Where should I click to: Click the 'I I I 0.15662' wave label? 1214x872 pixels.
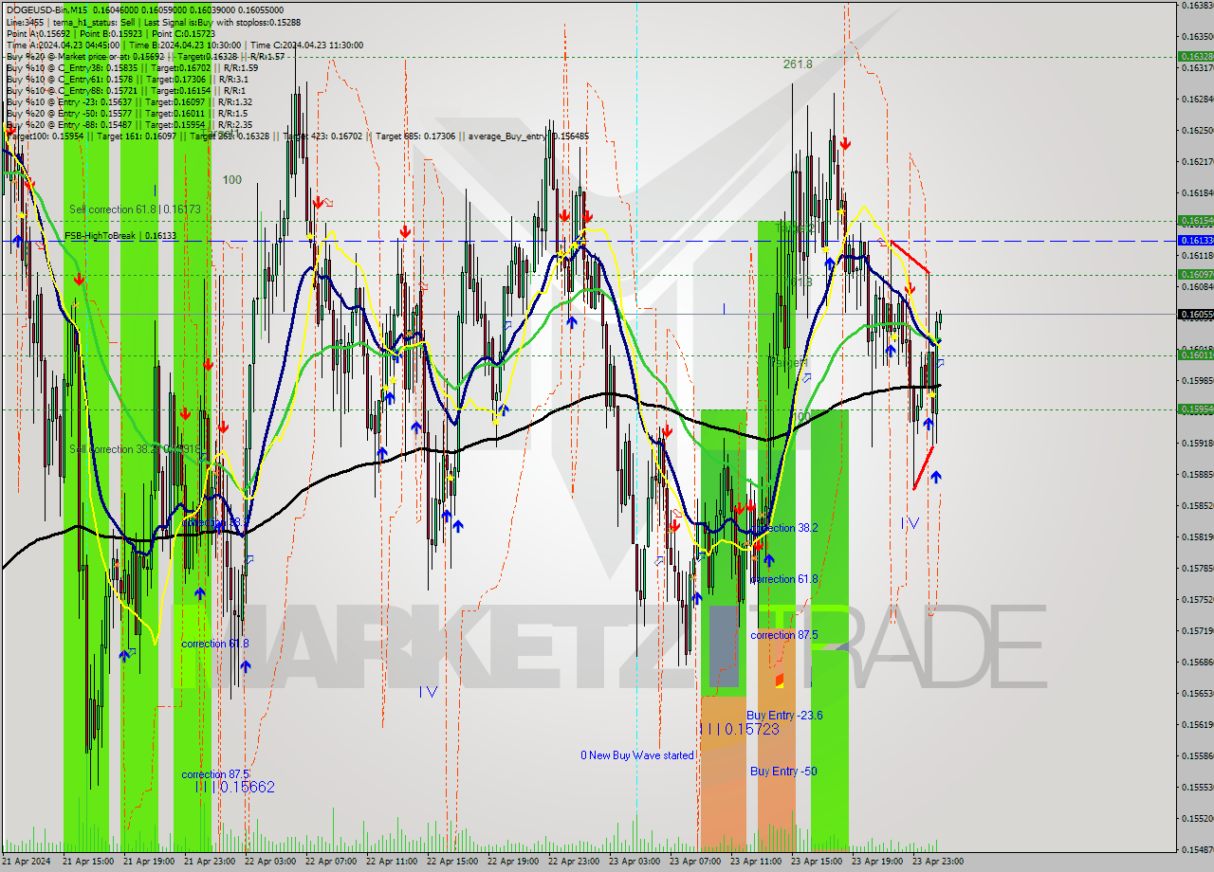pos(236,787)
